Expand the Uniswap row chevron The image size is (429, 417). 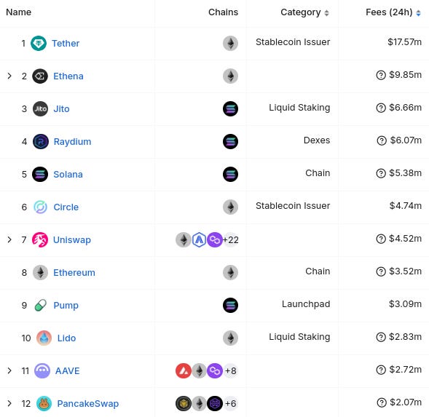click(x=9, y=240)
